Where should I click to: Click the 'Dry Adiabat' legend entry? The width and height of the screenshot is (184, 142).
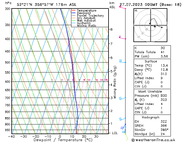point(86,18)
